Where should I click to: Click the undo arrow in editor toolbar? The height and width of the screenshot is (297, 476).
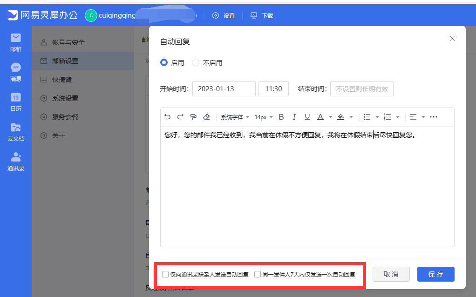pos(167,117)
